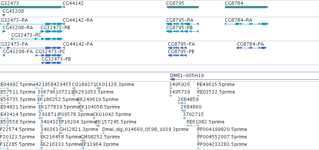
Task: Select the CG8784 gene name in top track
Action: click(x=234, y=3)
